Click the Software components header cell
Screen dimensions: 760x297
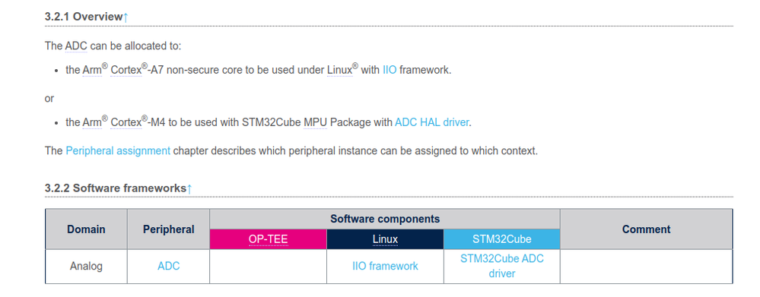[x=385, y=219]
